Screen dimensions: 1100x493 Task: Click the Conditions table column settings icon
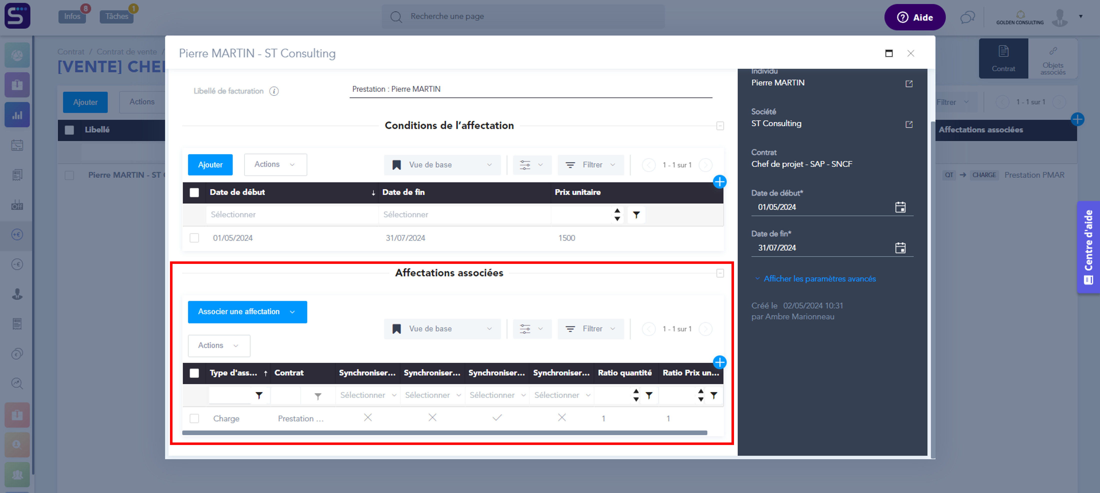pos(532,165)
